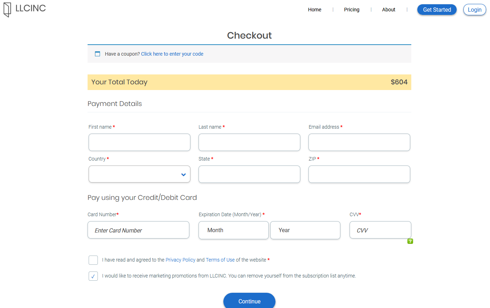Click the green CVV help question icon
Screen dimensions: 490x308
(x=410, y=241)
